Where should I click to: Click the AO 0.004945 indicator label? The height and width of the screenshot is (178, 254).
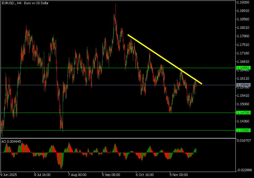[x=11, y=142]
